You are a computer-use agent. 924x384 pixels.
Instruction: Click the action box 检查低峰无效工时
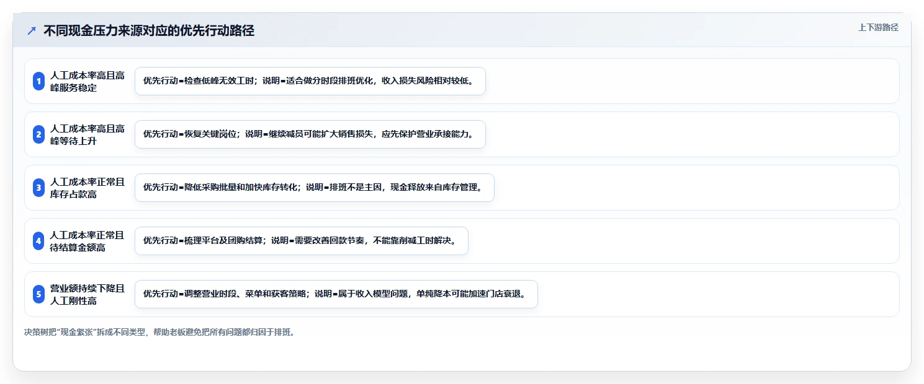tap(310, 81)
